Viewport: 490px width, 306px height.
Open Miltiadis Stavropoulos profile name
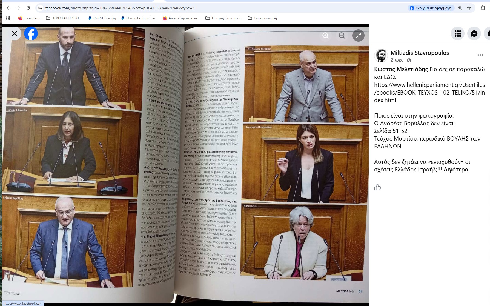[x=420, y=53]
